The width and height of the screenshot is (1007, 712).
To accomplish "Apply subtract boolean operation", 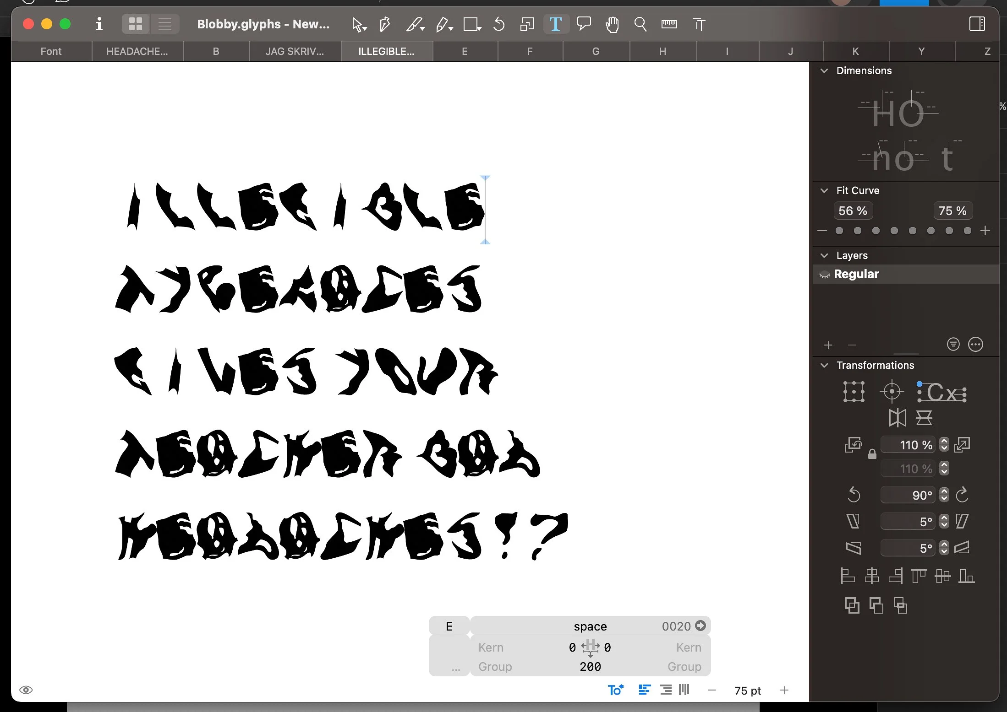I will 876,605.
